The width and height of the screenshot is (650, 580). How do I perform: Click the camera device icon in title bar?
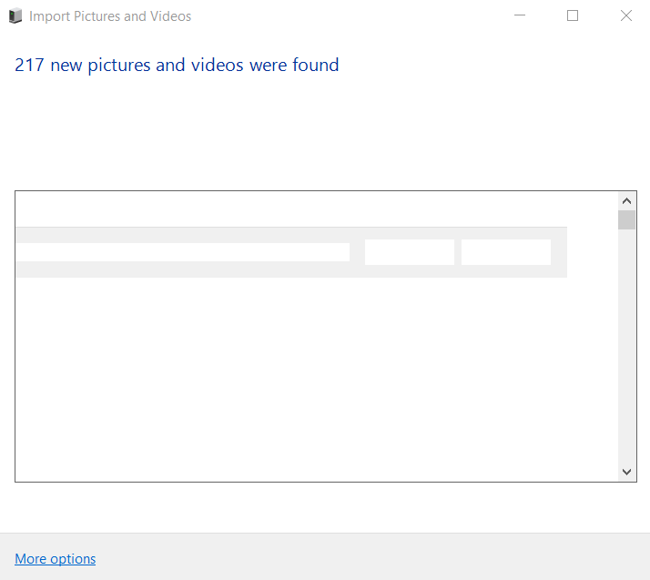point(15,16)
